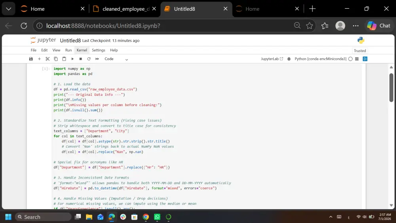Open the Windows Start menu

[8, 217]
